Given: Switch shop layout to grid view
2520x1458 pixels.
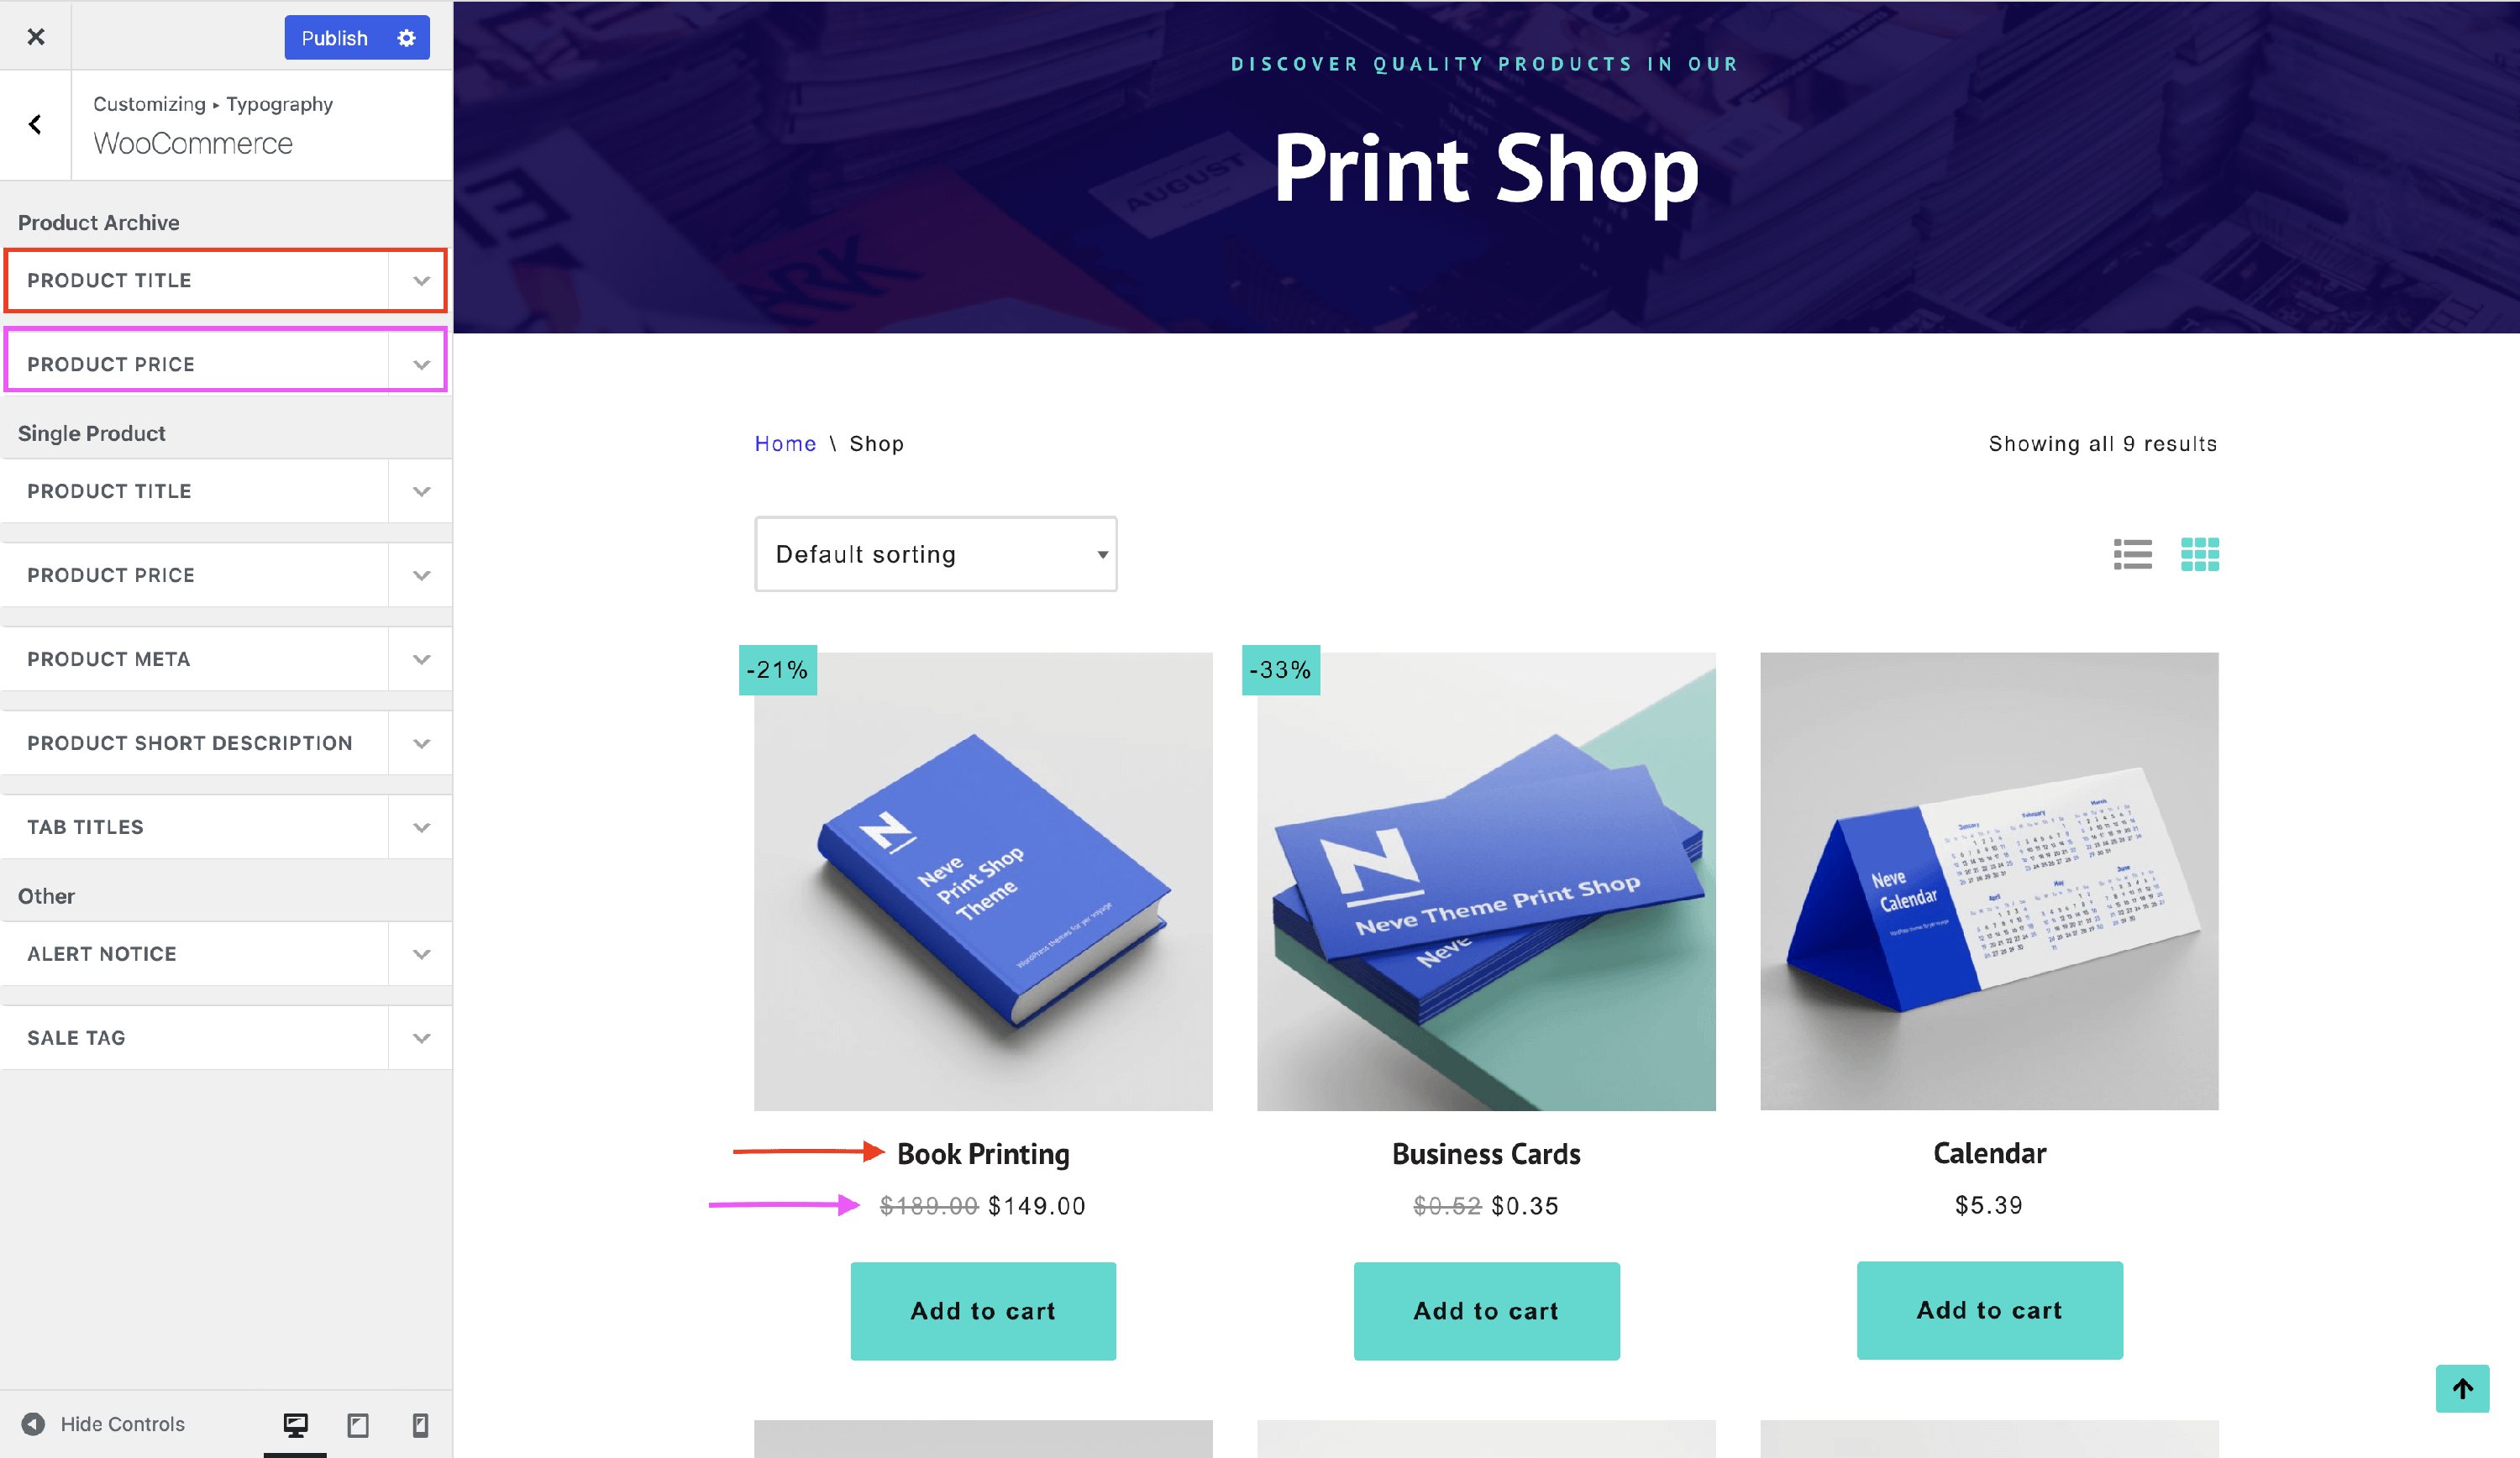Looking at the screenshot, I should click(x=2199, y=554).
